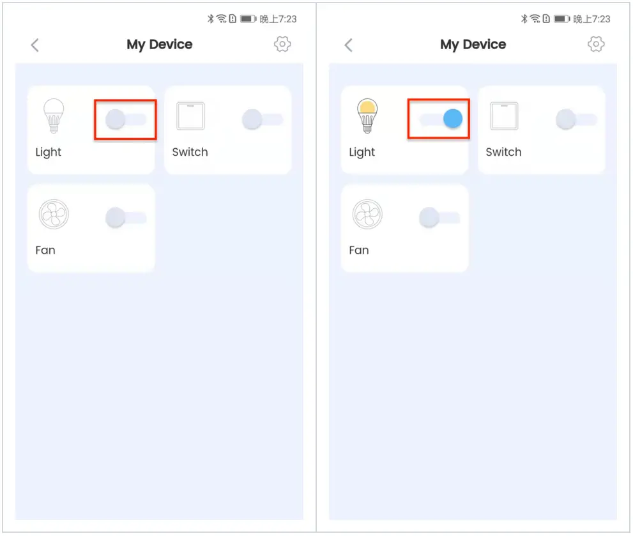Turn off the blue Light toggle
This screenshot has height=536, width=633.
tap(441, 119)
